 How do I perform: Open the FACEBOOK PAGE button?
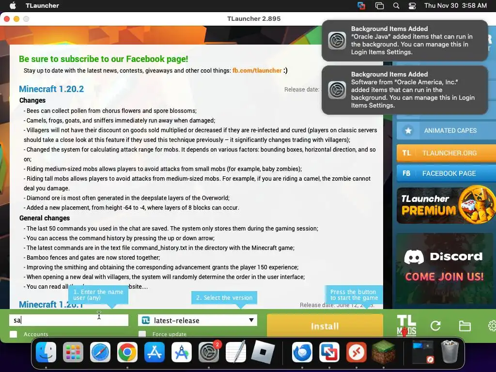coord(446,173)
